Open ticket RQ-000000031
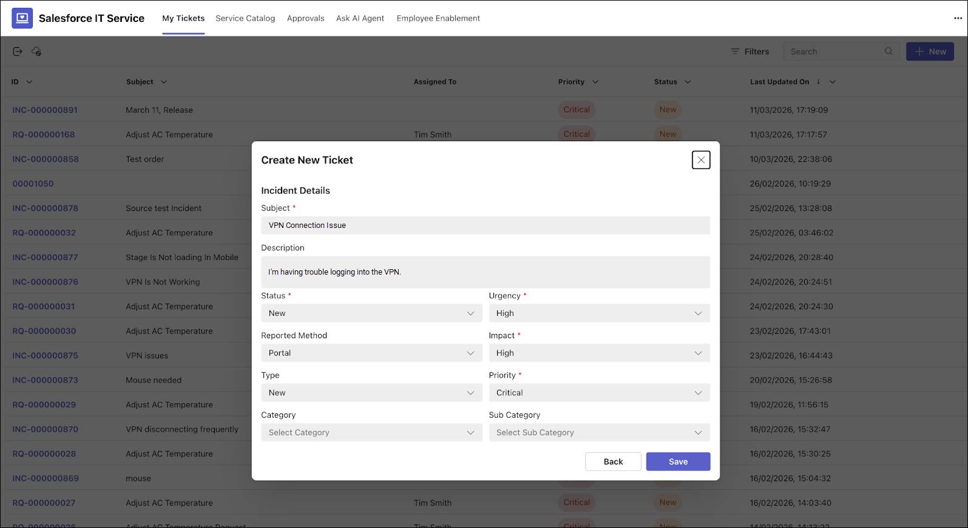This screenshot has width=968, height=528. [x=44, y=306]
